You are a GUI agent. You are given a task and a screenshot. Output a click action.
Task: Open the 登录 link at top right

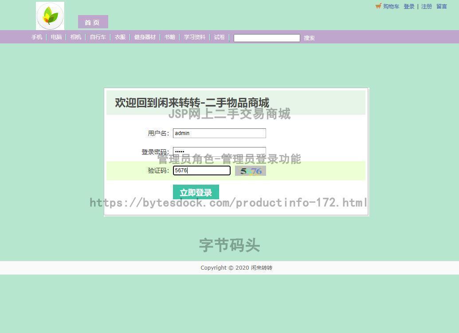(409, 6)
